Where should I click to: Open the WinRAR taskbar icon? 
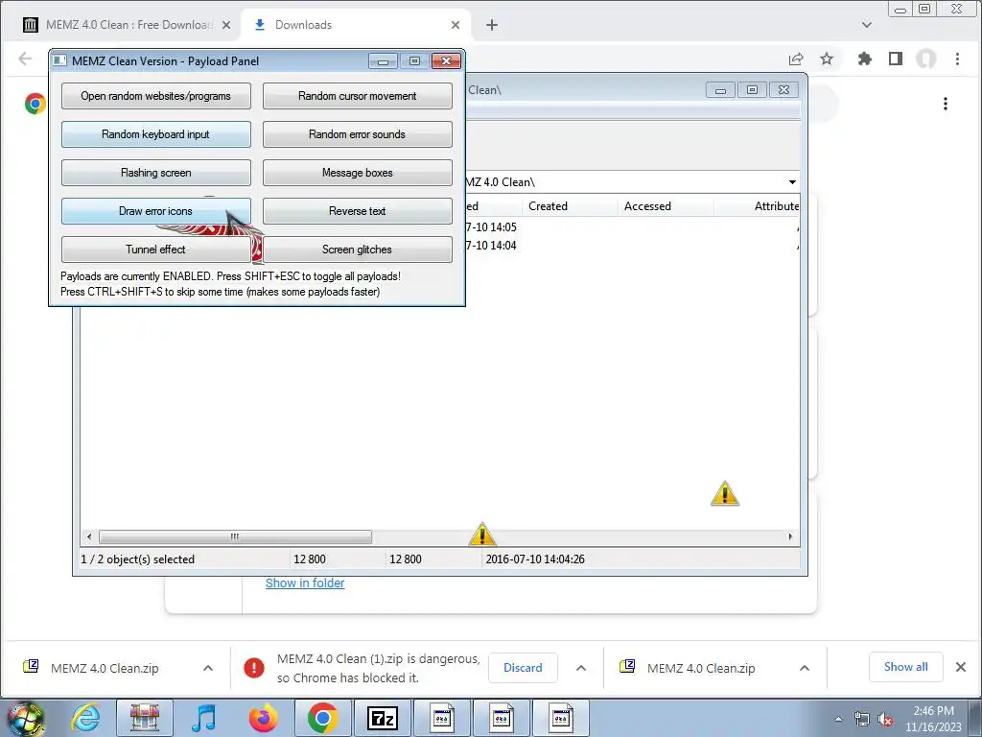(145, 718)
